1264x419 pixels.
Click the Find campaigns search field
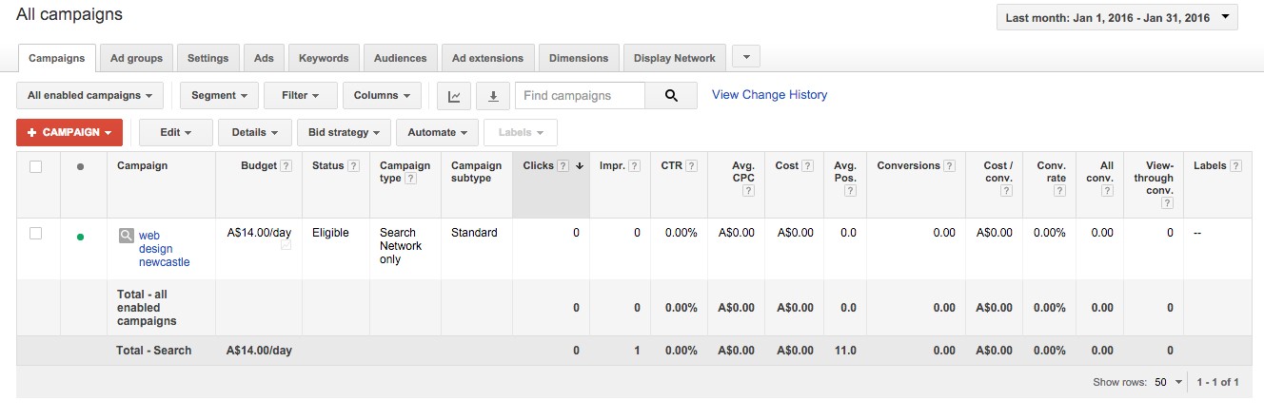(x=580, y=96)
